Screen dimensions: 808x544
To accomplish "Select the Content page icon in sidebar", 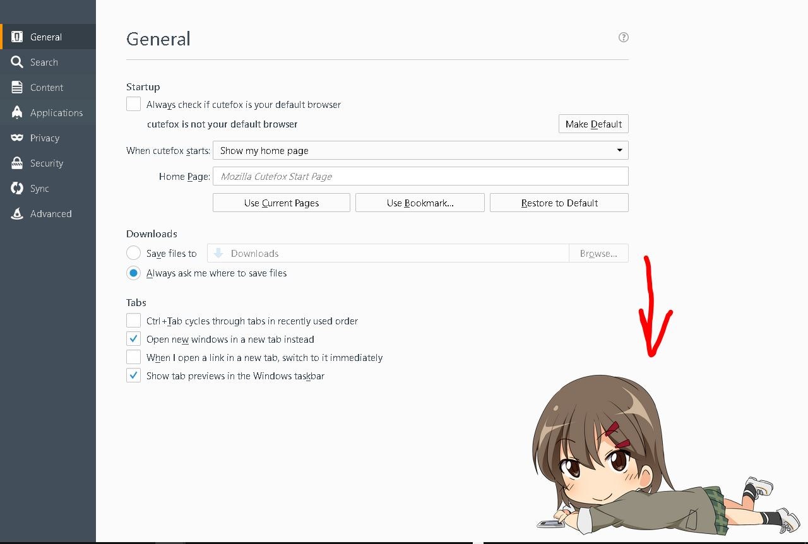I will point(16,87).
